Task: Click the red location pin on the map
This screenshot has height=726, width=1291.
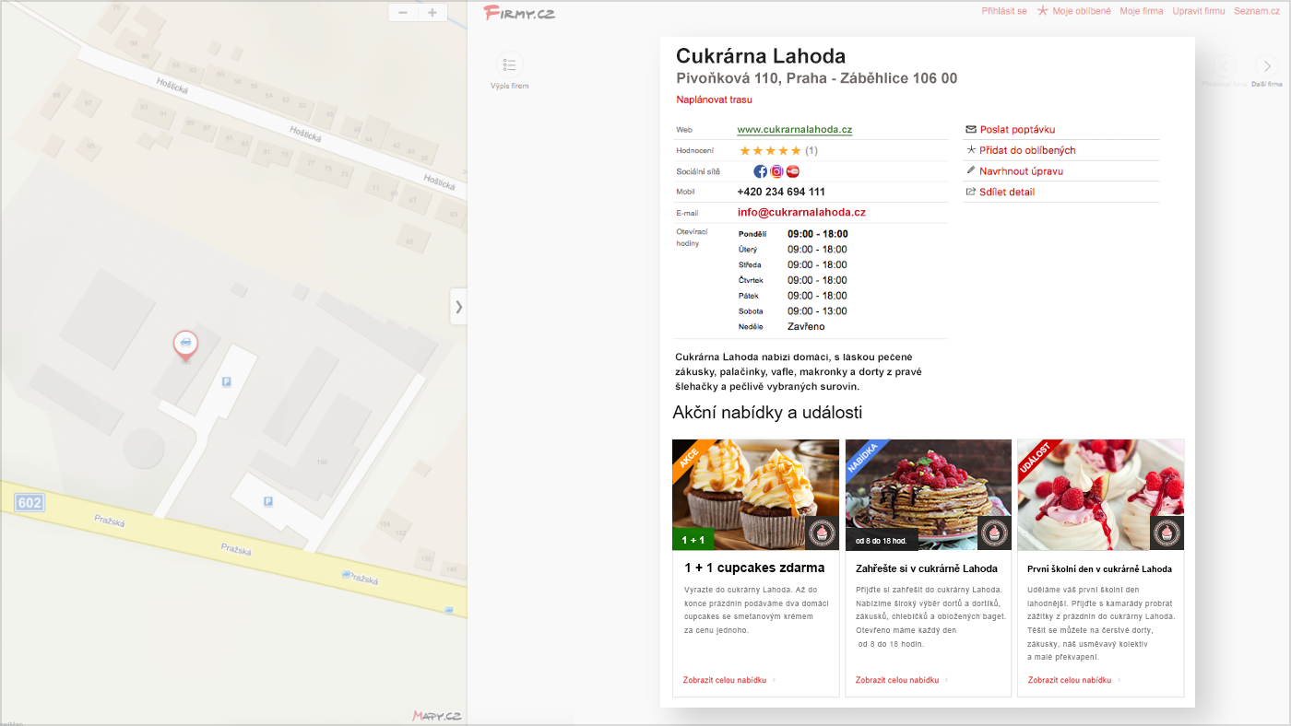Action: (185, 345)
